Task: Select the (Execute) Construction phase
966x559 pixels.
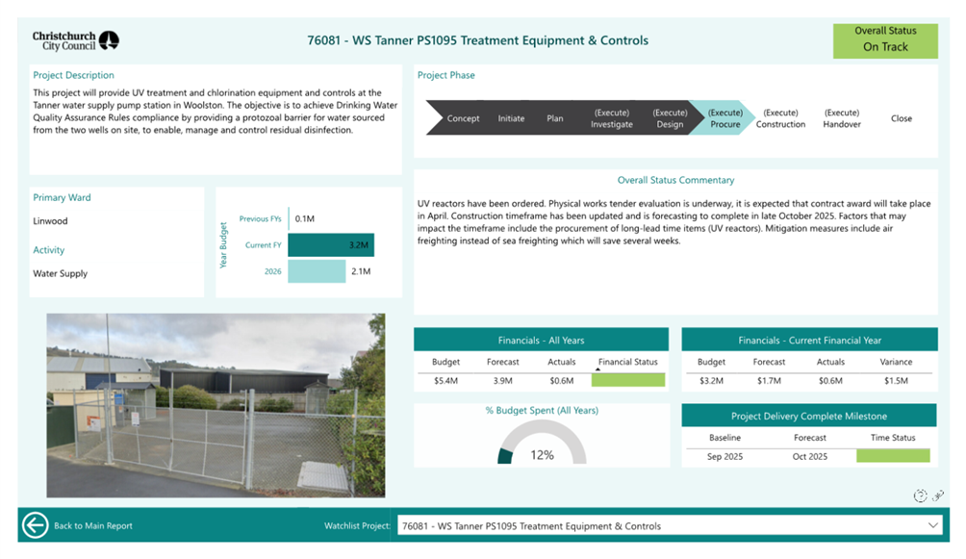Action: coord(780,118)
